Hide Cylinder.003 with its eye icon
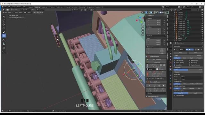Viewport: 205px width, 115px height. pos(202,21)
